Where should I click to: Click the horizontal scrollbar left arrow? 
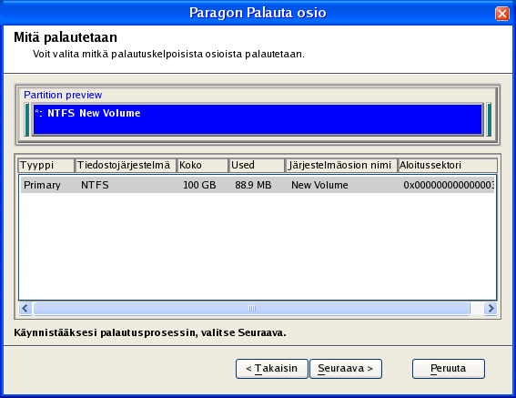(25, 309)
